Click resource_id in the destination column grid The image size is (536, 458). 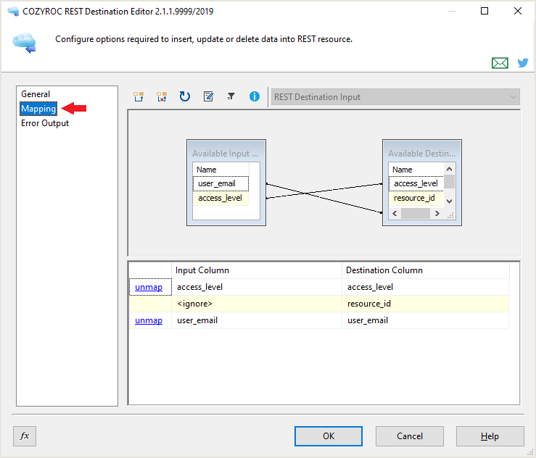tap(425, 304)
